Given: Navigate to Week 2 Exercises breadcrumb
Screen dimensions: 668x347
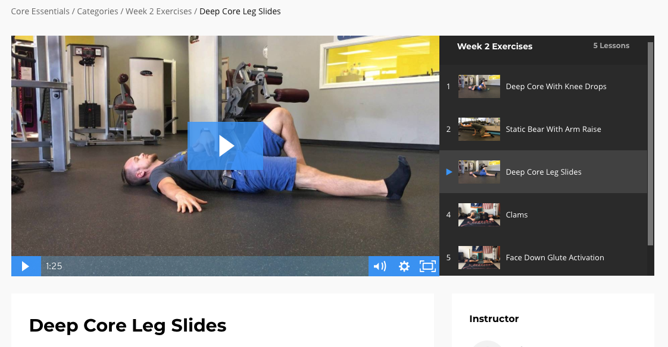Looking at the screenshot, I should [x=158, y=11].
